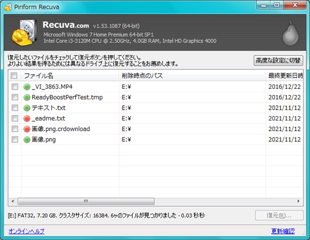Select file name テキスト.txt
This screenshot has height=240, width=310.
pos(49,108)
